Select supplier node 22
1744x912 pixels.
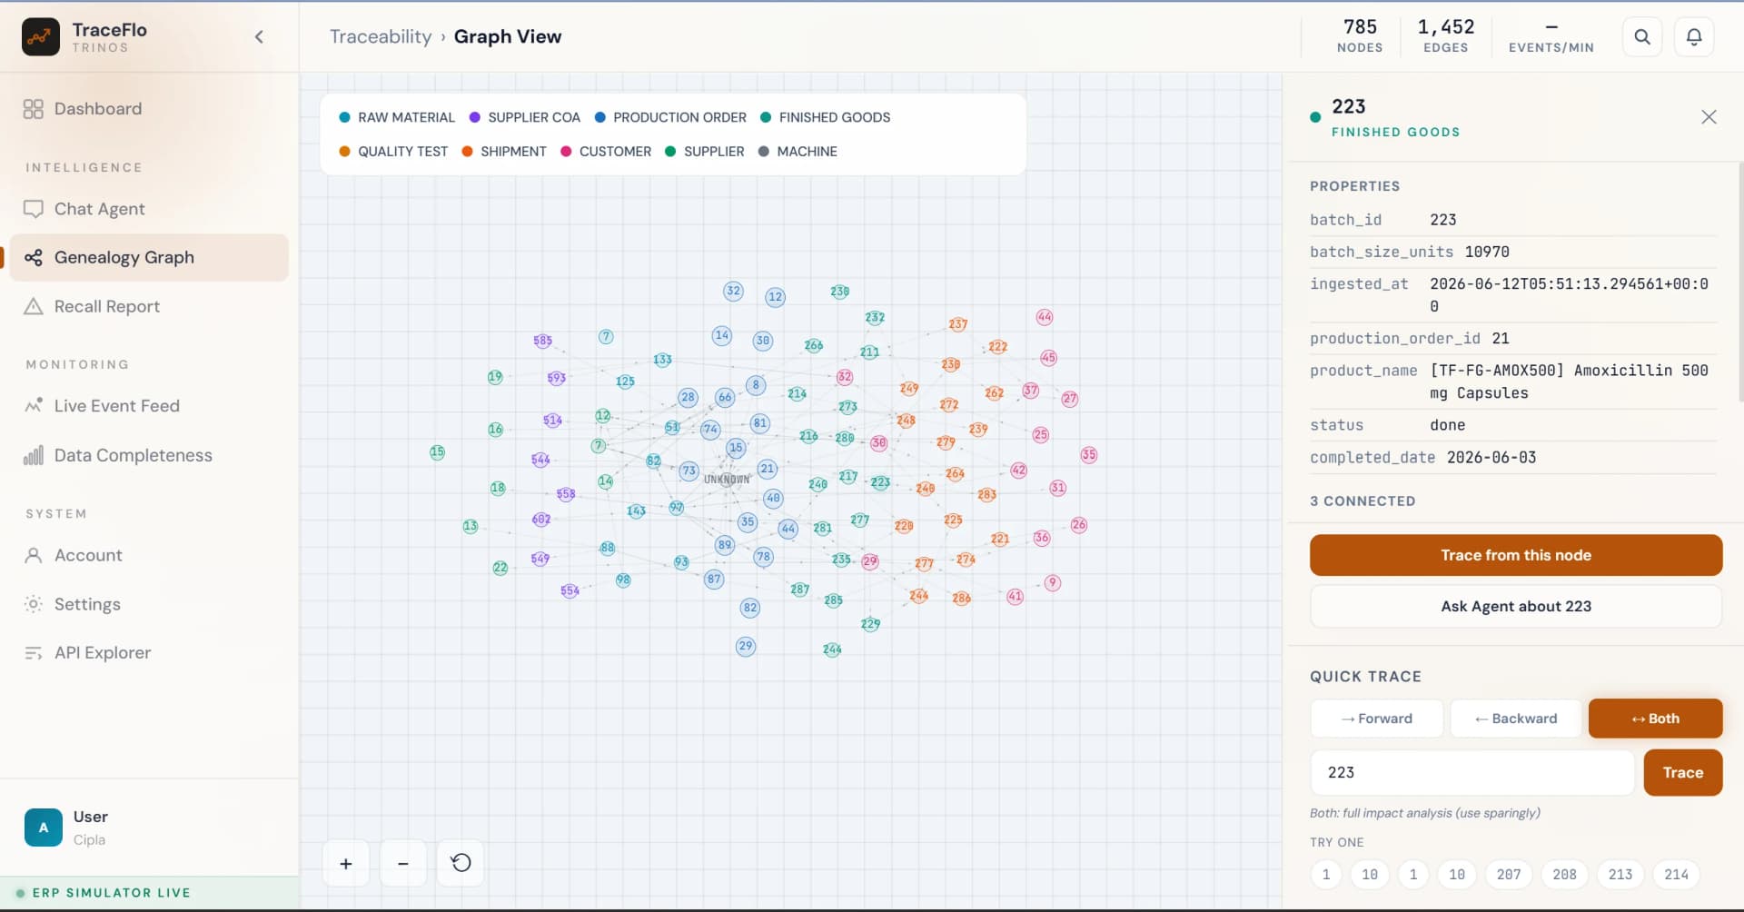500,568
